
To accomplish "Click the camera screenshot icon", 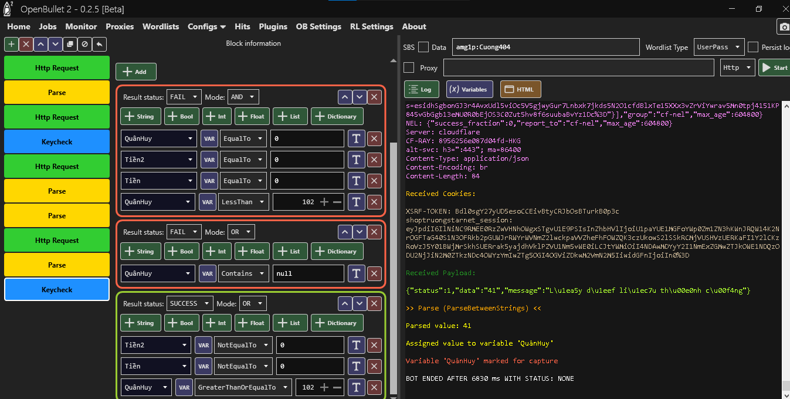I will click(784, 26).
